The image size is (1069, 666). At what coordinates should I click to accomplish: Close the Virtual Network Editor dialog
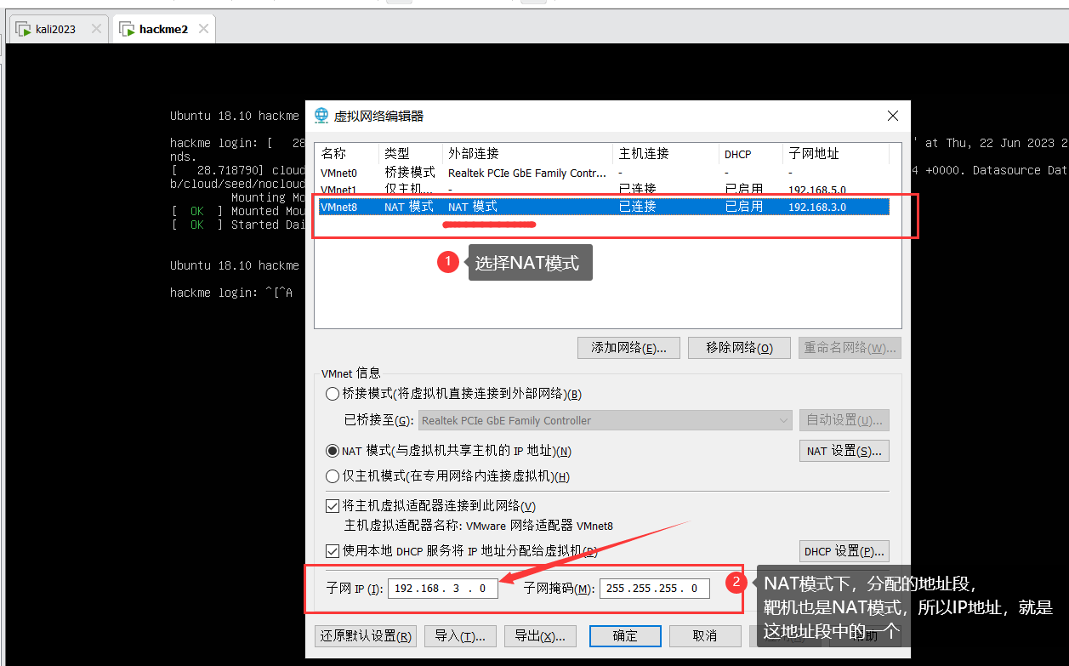[x=892, y=116]
